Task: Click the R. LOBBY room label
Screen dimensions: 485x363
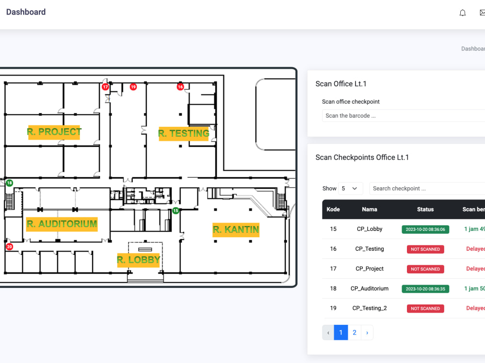Action: click(138, 260)
